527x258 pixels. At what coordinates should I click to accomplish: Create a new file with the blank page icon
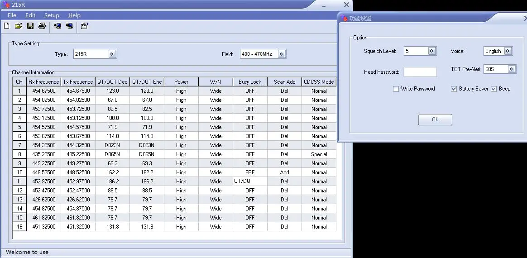[6, 26]
